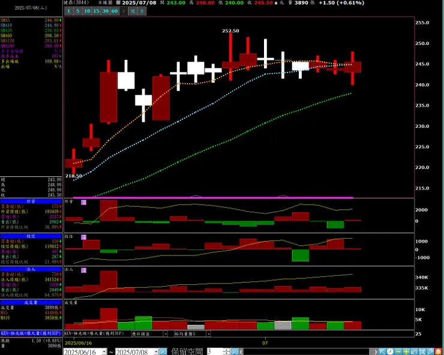Click the SMA240 legend row
Image resolution: width=444 pixels, height=355 pixels.
(31, 46)
